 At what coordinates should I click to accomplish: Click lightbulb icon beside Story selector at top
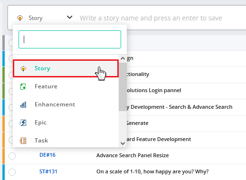pyautogui.click(x=20, y=18)
